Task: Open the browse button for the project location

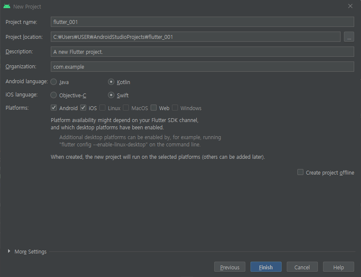Action: [x=349, y=37]
